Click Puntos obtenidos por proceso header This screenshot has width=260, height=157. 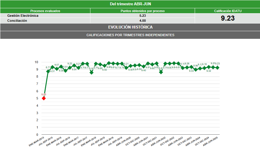[x=142, y=11]
